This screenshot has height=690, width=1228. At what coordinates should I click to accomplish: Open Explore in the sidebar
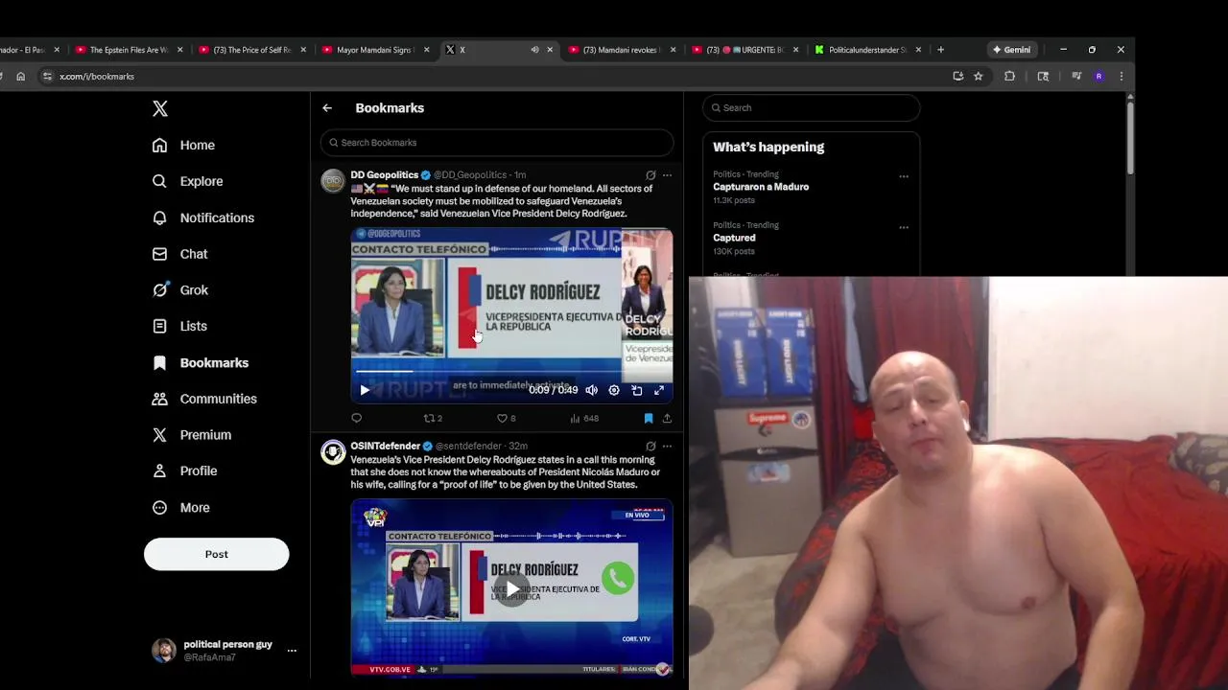tap(187, 181)
